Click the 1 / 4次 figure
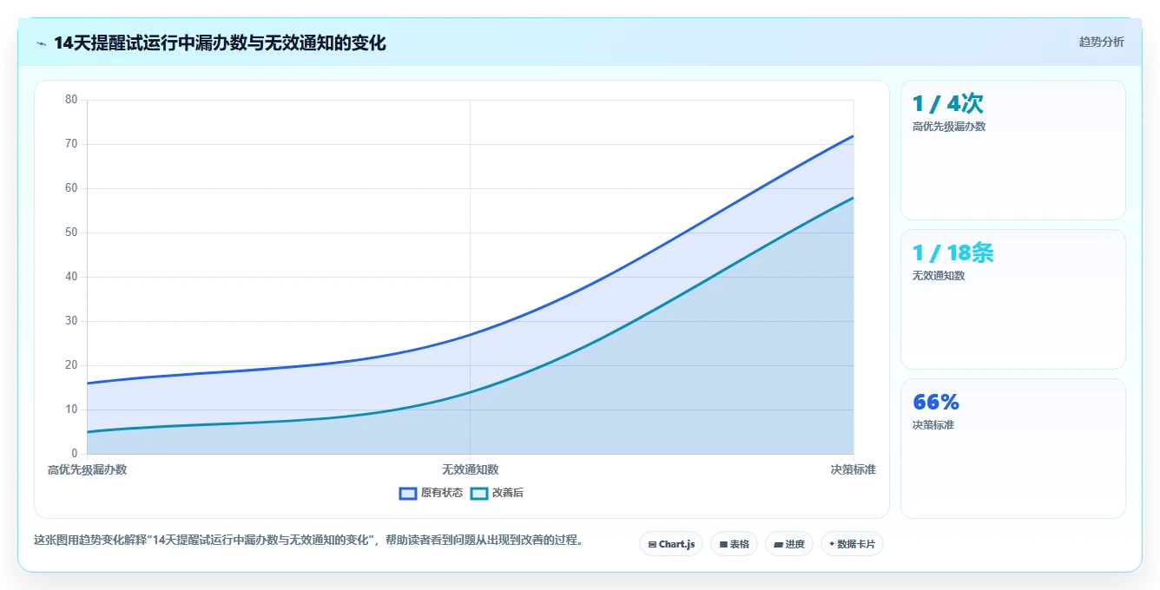The image size is (1160, 590). tap(947, 104)
